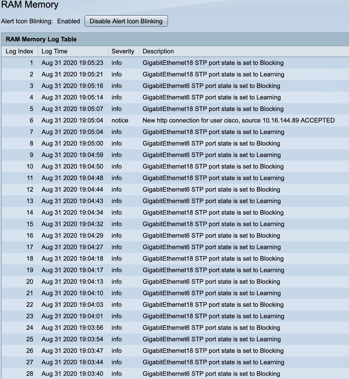Click log time Aug 31 2020 19:05:21
This screenshot has height=379, width=349.
[72, 74]
